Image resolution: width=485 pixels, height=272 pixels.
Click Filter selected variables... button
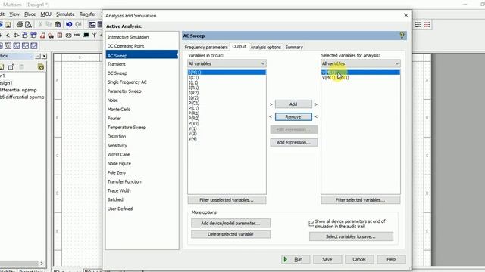(x=361, y=200)
